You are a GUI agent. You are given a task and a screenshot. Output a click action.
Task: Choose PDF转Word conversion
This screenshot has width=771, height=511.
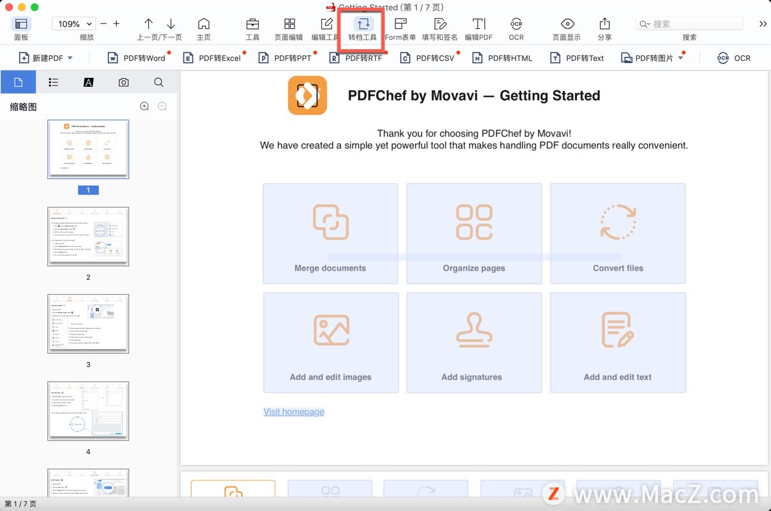[x=137, y=58]
